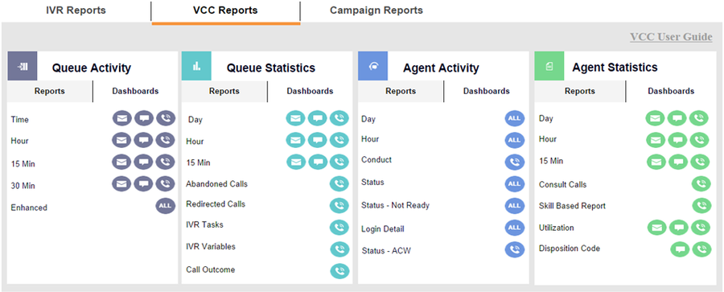Click ALL icon for Login Detail
The height and width of the screenshot is (292, 724).
point(514,228)
